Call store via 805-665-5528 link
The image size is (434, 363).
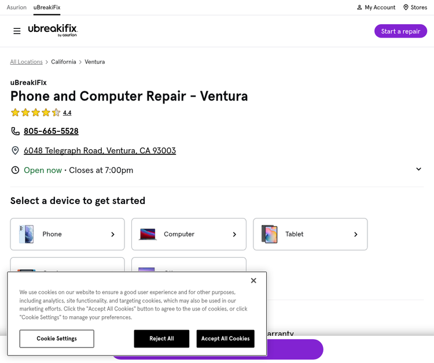[x=51, y=131]
